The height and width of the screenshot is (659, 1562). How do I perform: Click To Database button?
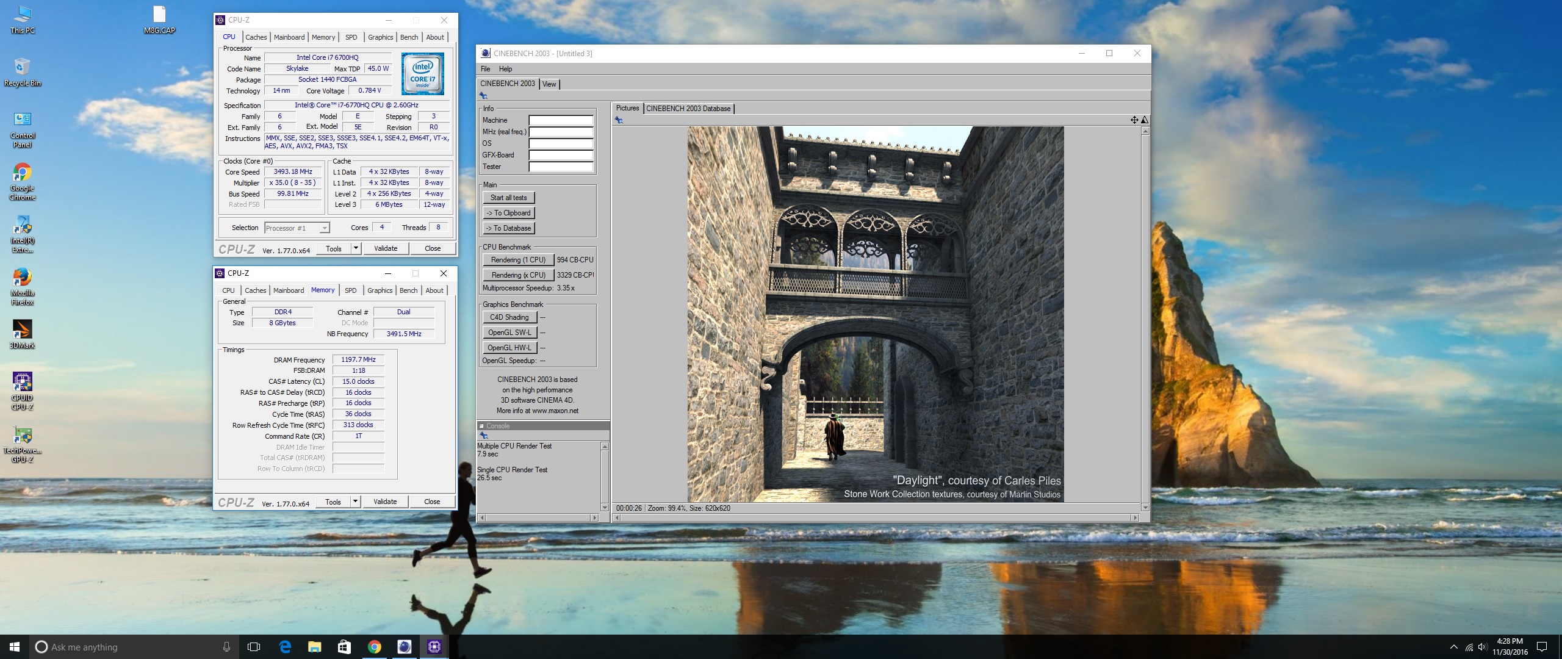tap(509, 228)
